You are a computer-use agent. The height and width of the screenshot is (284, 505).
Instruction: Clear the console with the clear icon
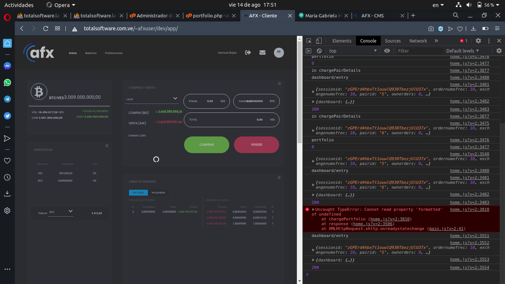click(319, 51)
